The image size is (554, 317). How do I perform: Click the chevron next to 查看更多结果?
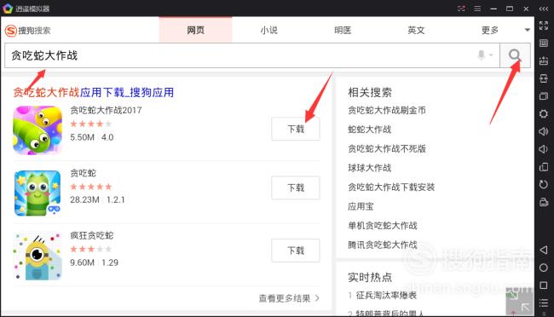coord(317,298)
